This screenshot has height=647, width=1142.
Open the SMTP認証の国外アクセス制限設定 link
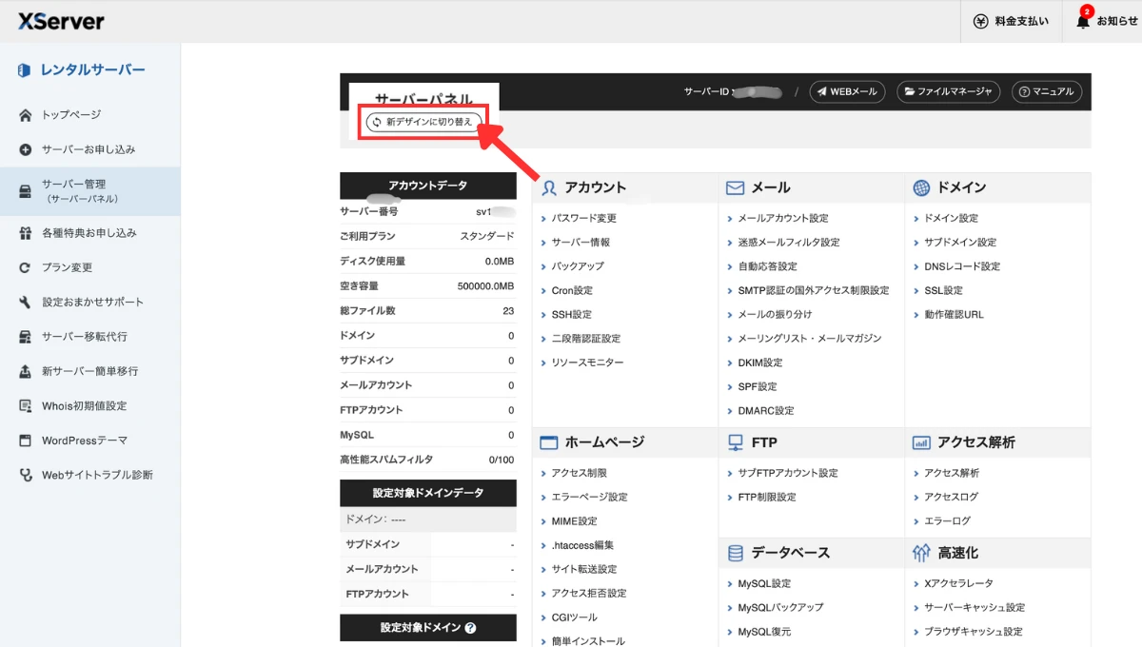coord(814,290)
